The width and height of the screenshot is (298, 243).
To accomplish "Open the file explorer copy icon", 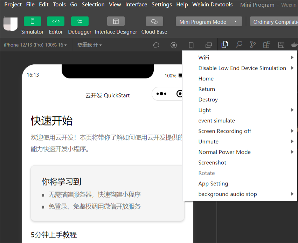I will coord(225,45).
